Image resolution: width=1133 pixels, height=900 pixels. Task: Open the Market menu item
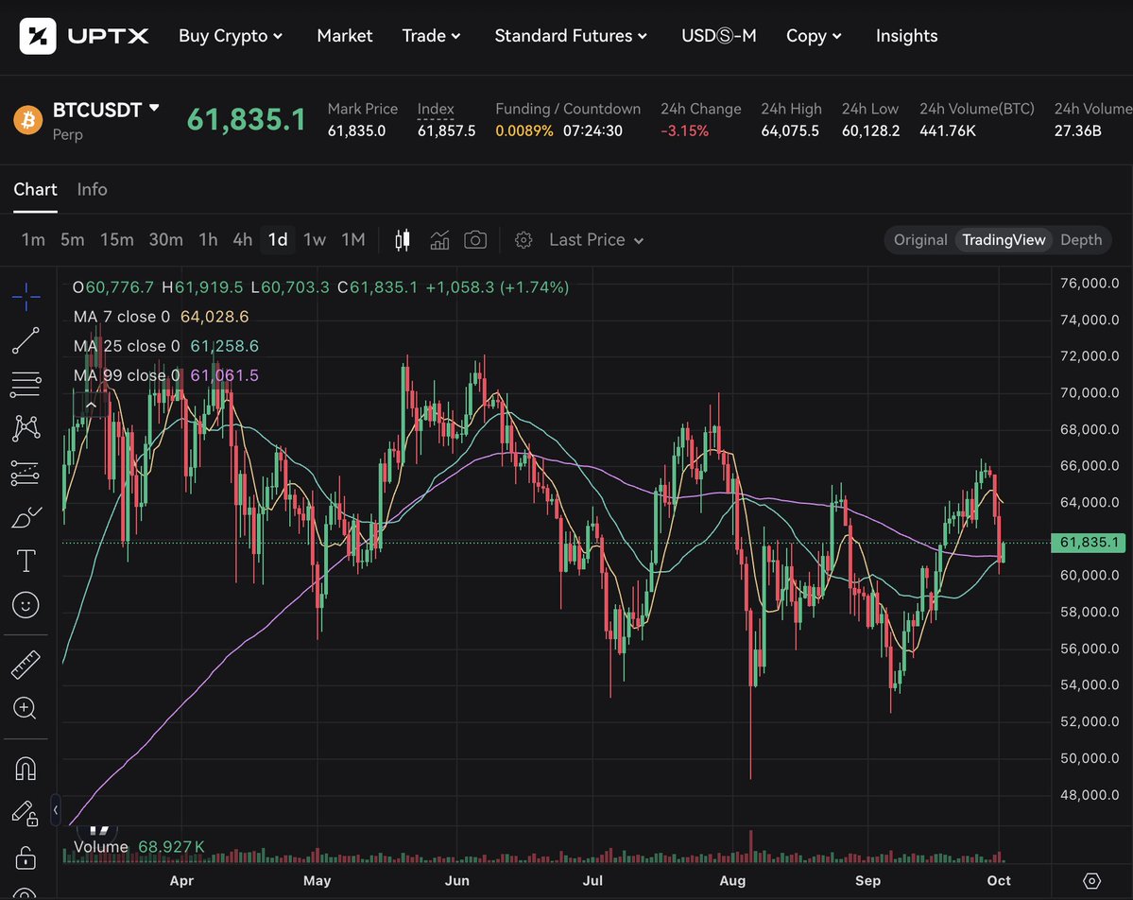click(x=344, y=36)
